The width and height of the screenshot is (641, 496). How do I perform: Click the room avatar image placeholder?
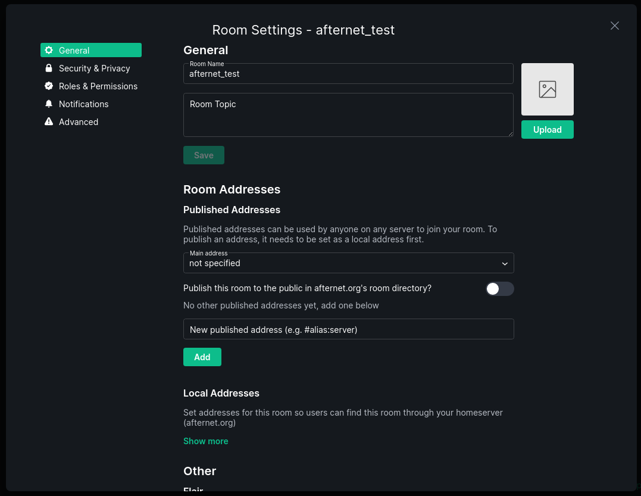pyautogui.click(x=547, y=89)
